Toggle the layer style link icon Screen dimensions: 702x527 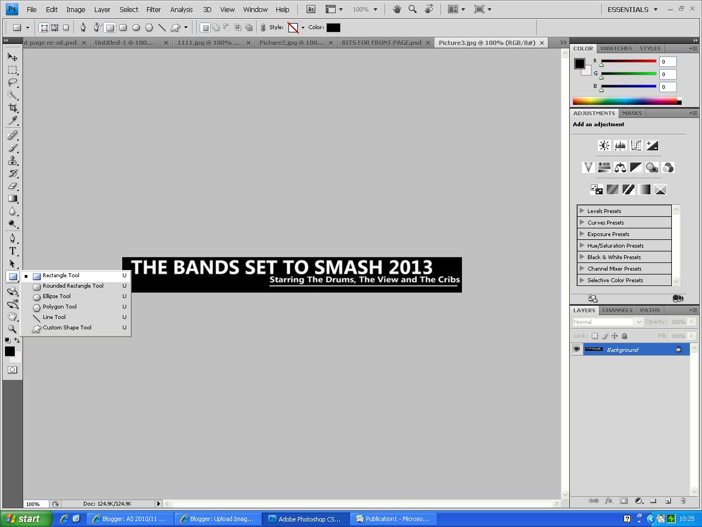[x=263, y=27]
